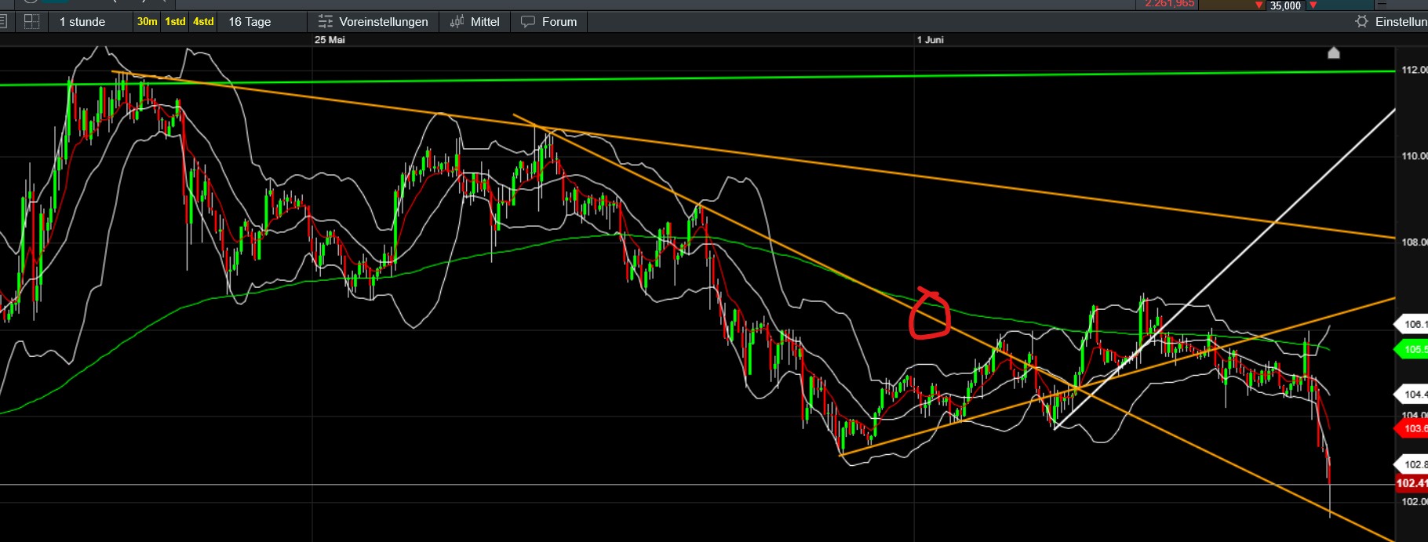Open the chart layout grid icon

tap(31, 22)
